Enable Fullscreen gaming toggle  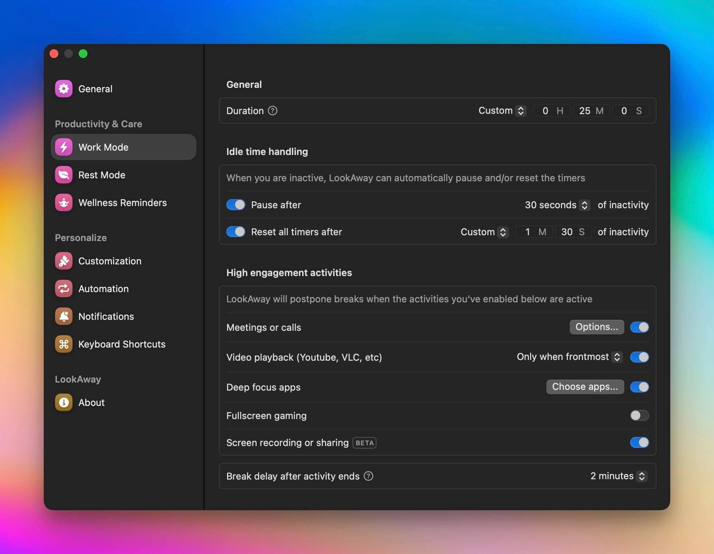pos(639,415)
